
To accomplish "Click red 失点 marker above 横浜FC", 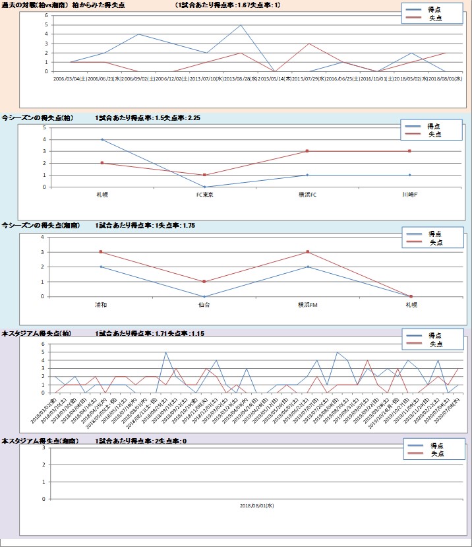I will [x=307, y=151].
